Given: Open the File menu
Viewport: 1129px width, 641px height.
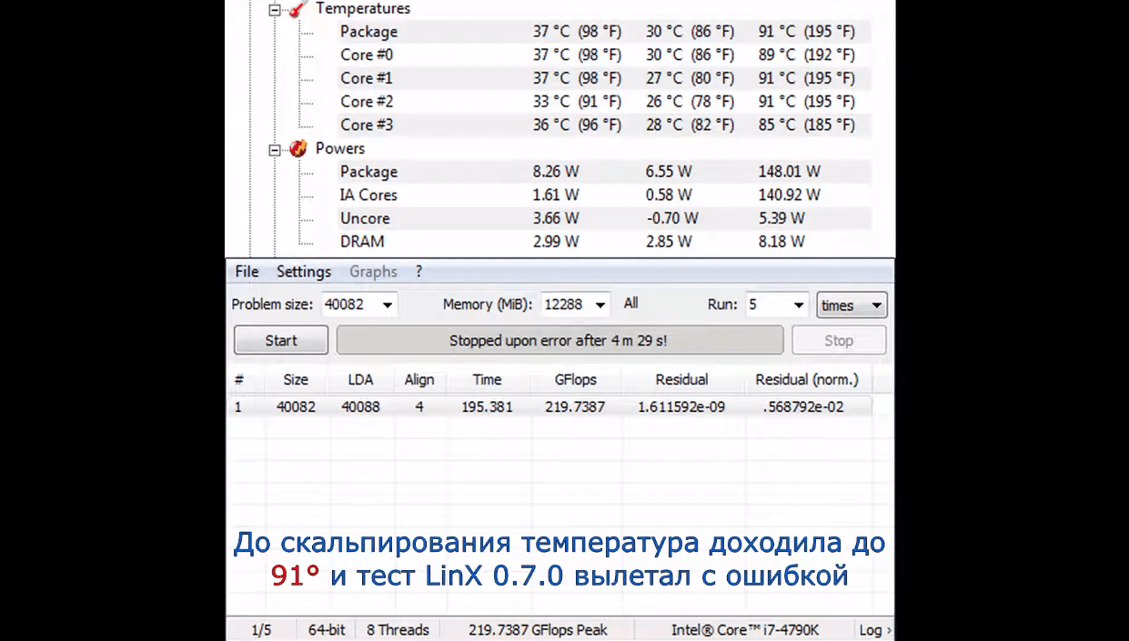Looking at the screenshot, I should pos(247,272).
